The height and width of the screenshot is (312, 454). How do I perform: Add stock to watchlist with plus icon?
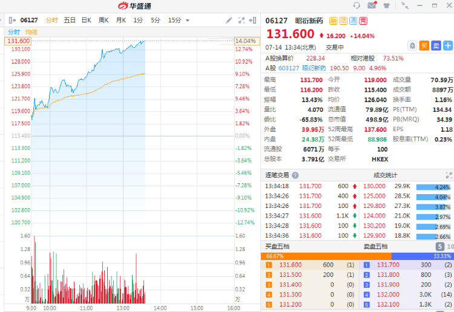click(x=448, y=45)
